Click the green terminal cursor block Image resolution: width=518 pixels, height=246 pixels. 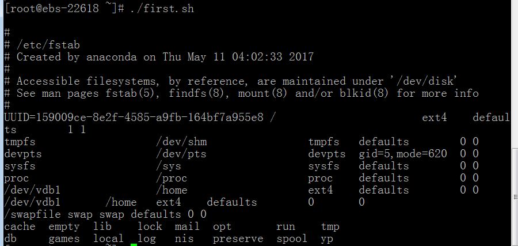coord(134,245)
